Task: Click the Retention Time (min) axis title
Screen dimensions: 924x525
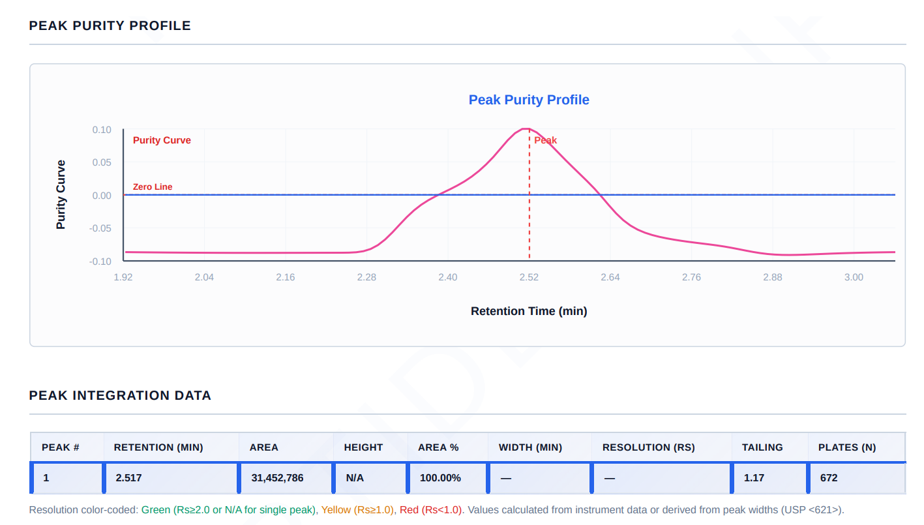Action: (x=529, y=311)
